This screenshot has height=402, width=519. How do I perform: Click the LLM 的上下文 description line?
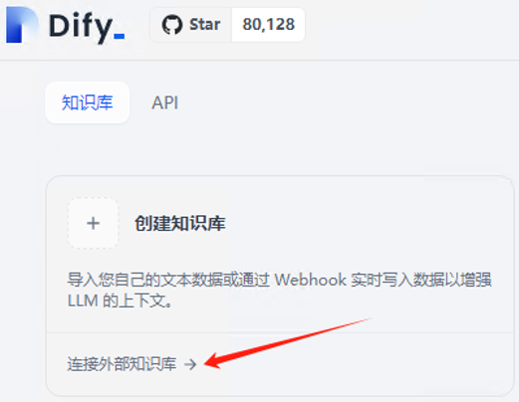(120, 301)
